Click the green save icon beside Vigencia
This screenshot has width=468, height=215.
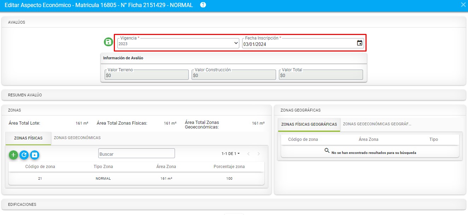(108, 42)
